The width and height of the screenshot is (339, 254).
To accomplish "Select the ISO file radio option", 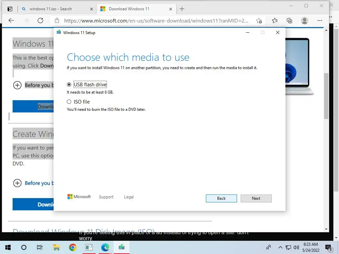I will click(69, 102).
